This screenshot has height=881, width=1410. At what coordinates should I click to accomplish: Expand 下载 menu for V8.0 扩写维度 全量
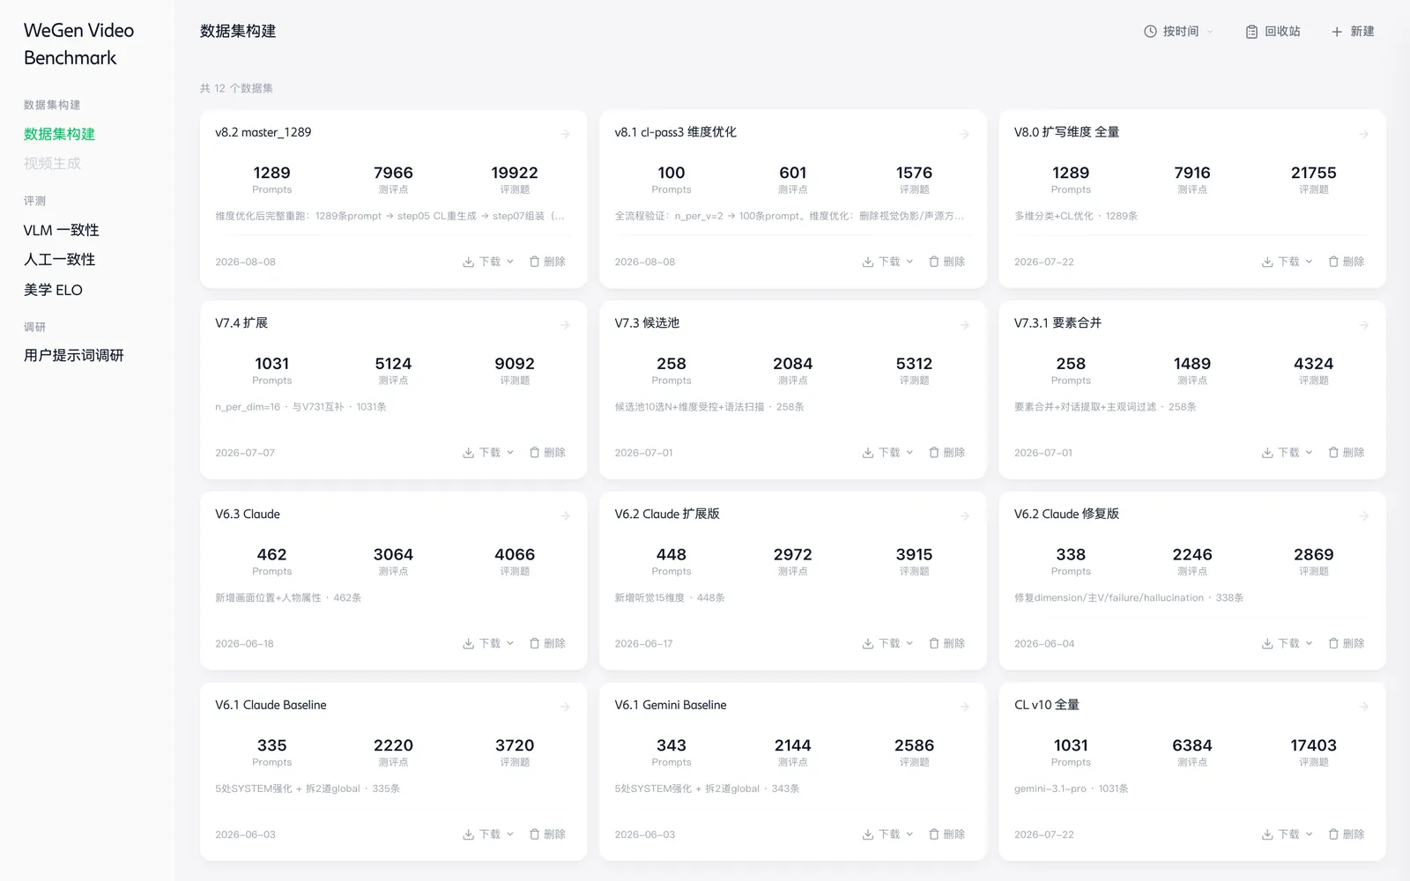pyautogui.click(x=1287, y=262)
